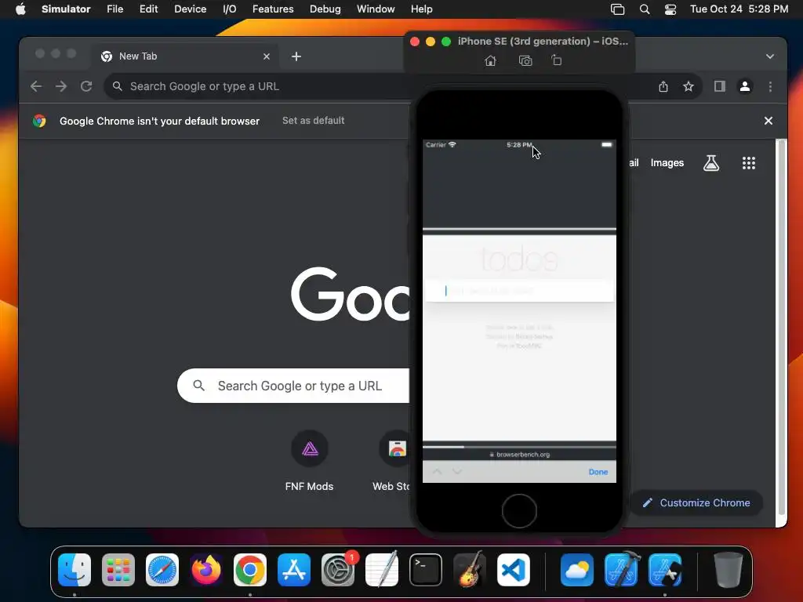803x602 pixels.
Task: Open Control Center in menu bar
Action: 670,9
